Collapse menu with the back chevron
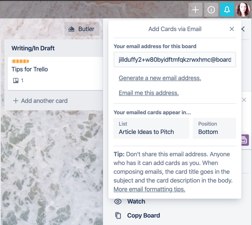Image resolution: width=252 pixels, height=225 pixels. coord(243,29)
